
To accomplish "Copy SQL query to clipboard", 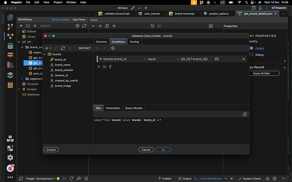I will pos(245,114).
